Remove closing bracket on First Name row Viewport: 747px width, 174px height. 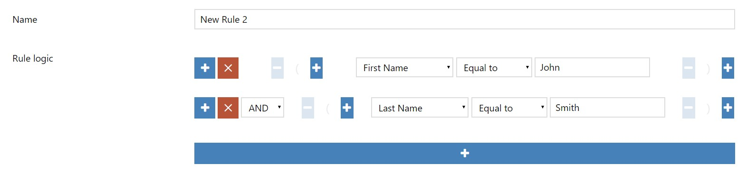(x=689, y=68)
